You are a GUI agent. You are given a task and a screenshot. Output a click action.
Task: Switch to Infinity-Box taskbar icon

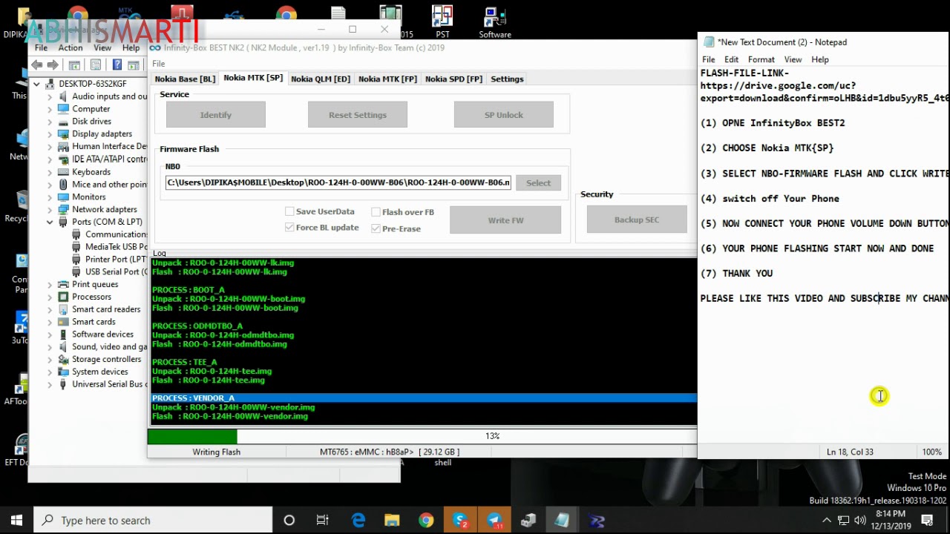coord(597,521)
